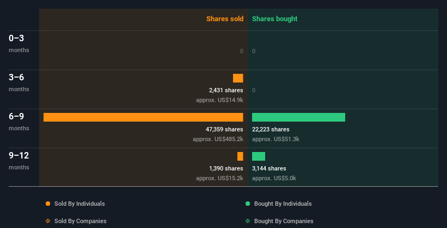Click the striped Bought By Companies legend icon
The width and height of the screenshot is (447, 228).
pos(248,221)
